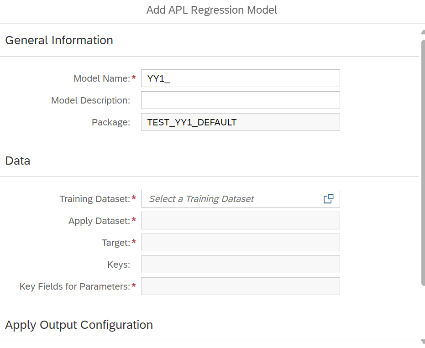Click the Model Name label text
Image resolution: width=425 pixels, height=348 pixels.
102,78
